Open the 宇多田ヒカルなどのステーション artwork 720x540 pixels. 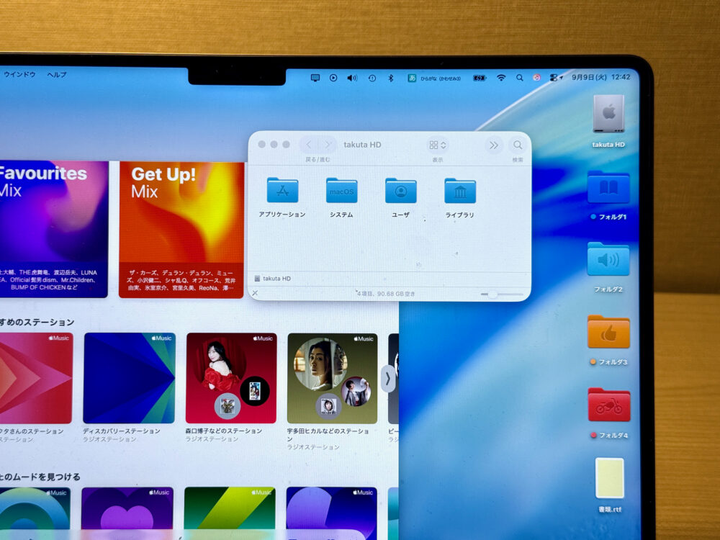point(333,379)
